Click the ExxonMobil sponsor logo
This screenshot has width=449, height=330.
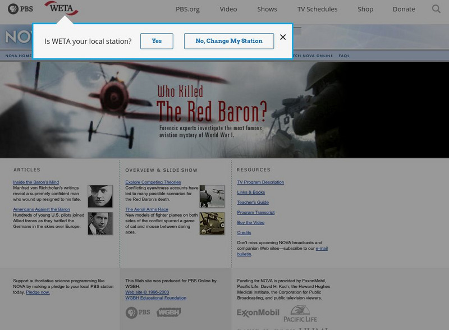tap(258, 313)
